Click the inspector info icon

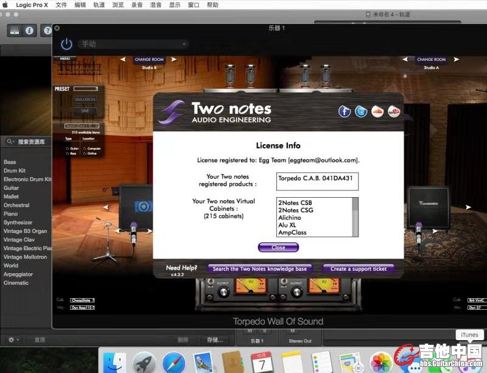pyautogui.click(x=29, y=30)
